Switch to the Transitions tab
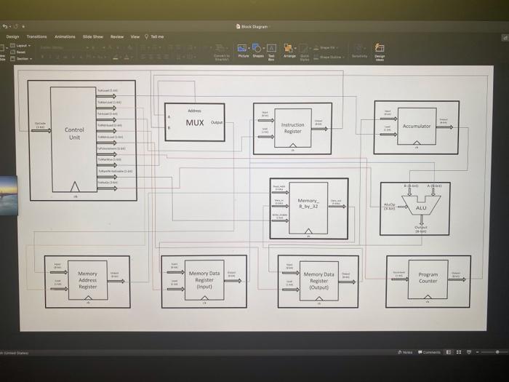Viewport: 509px width, 382px height. pos(36,36)
